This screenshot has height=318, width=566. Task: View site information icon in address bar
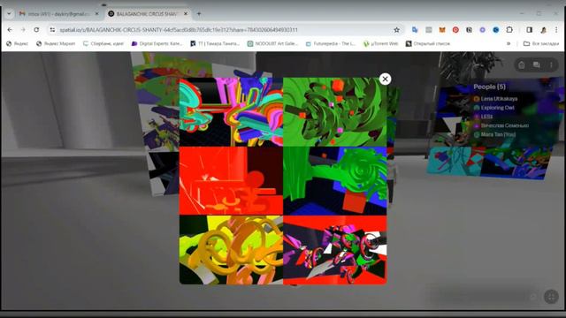[x=52, y=30]
